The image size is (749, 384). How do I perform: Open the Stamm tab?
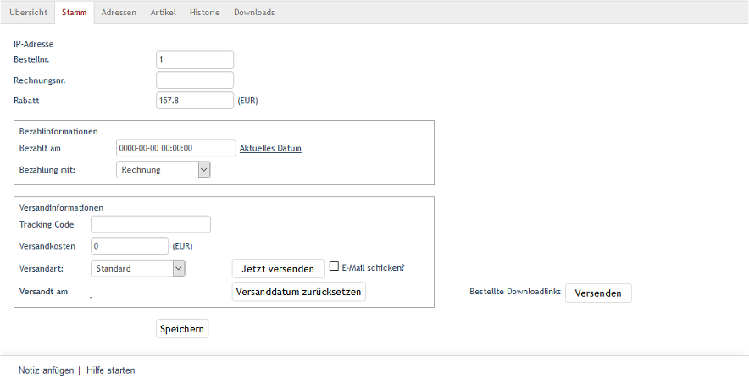click(x=74, y=13)
